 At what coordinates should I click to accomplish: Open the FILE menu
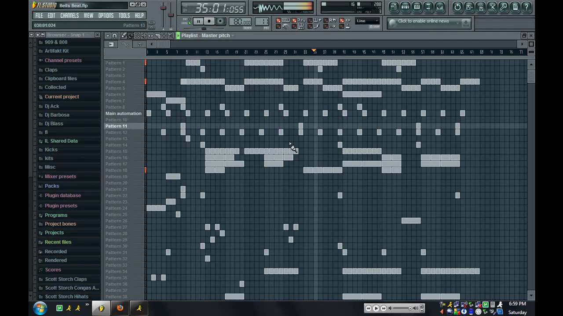pyautogui.click(x=39, y=15)
